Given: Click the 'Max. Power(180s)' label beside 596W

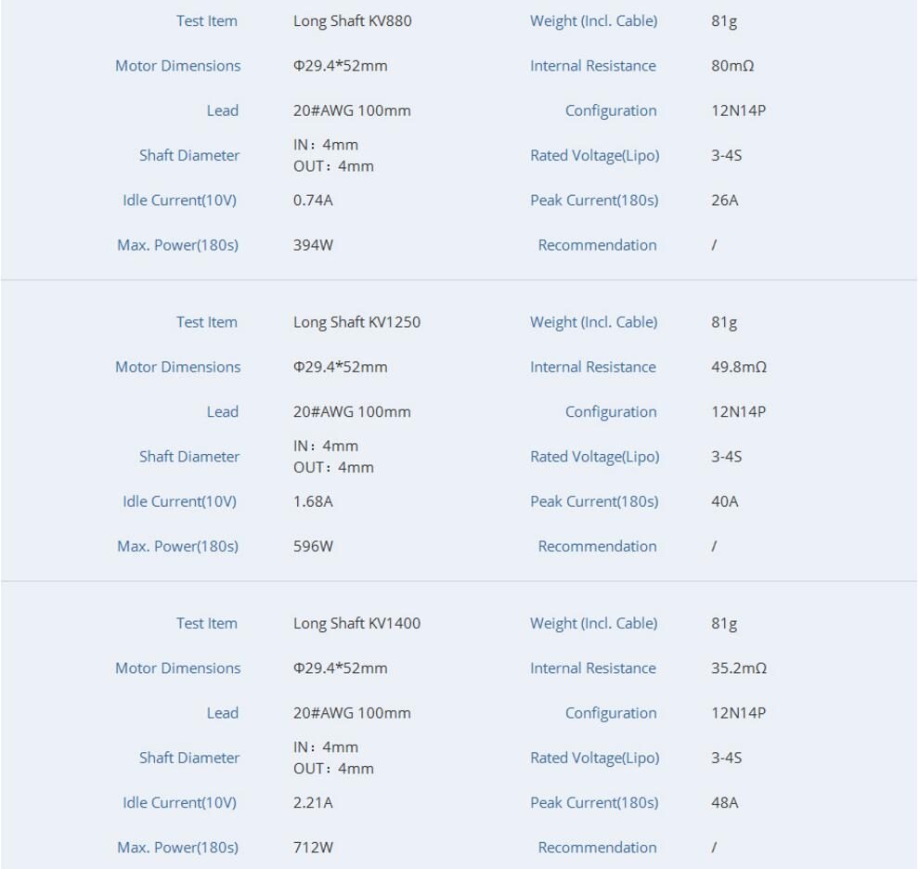Looking at the screenshot, I should tap(177, 547).
